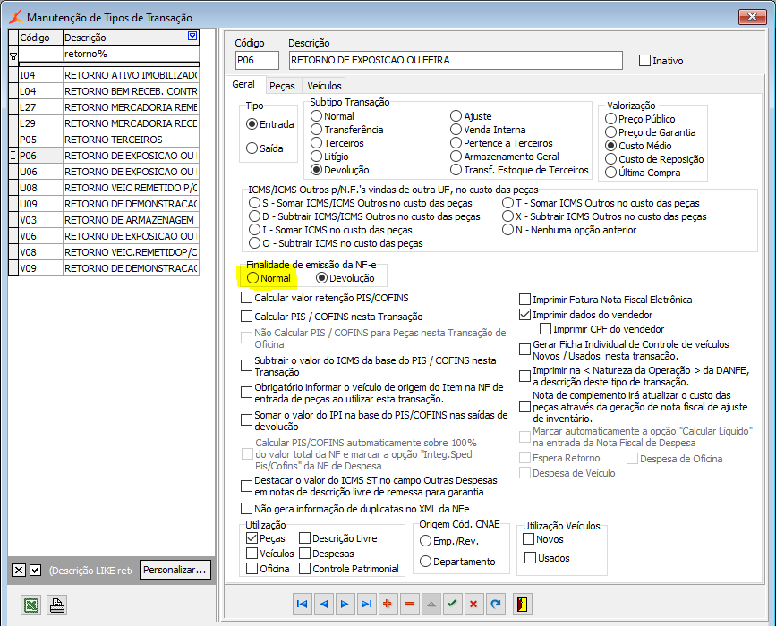Enable Controle Patrimonial utilização
This screenshot has width=776, height=626.
tap(305, 569)
